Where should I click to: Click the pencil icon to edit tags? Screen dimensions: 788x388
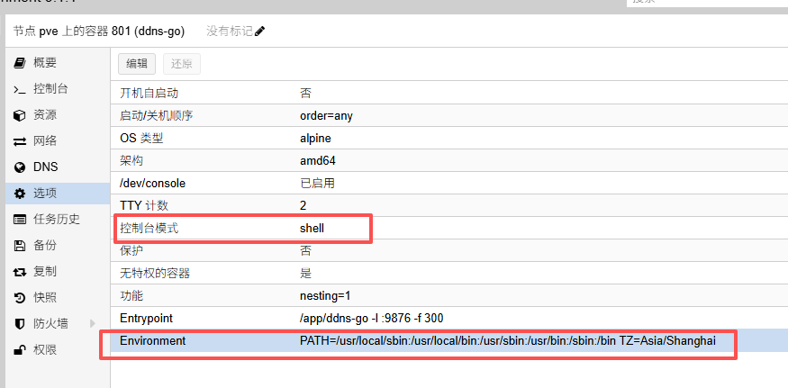pyautogui.click(x=260, y=32)
